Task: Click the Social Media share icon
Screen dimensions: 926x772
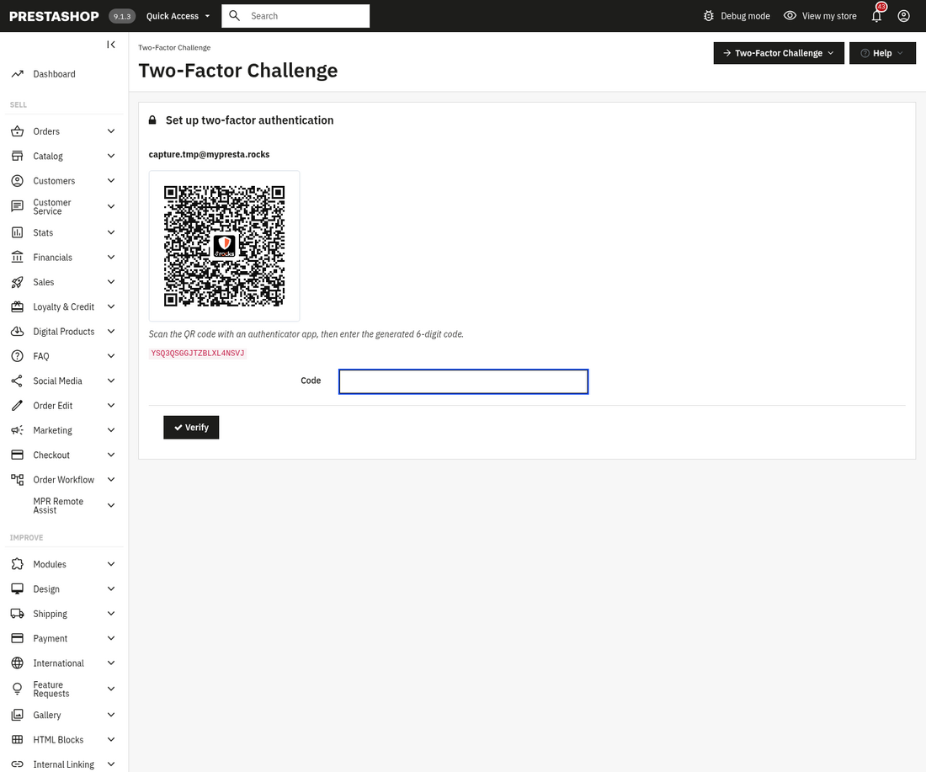Action: click(17, 381)
